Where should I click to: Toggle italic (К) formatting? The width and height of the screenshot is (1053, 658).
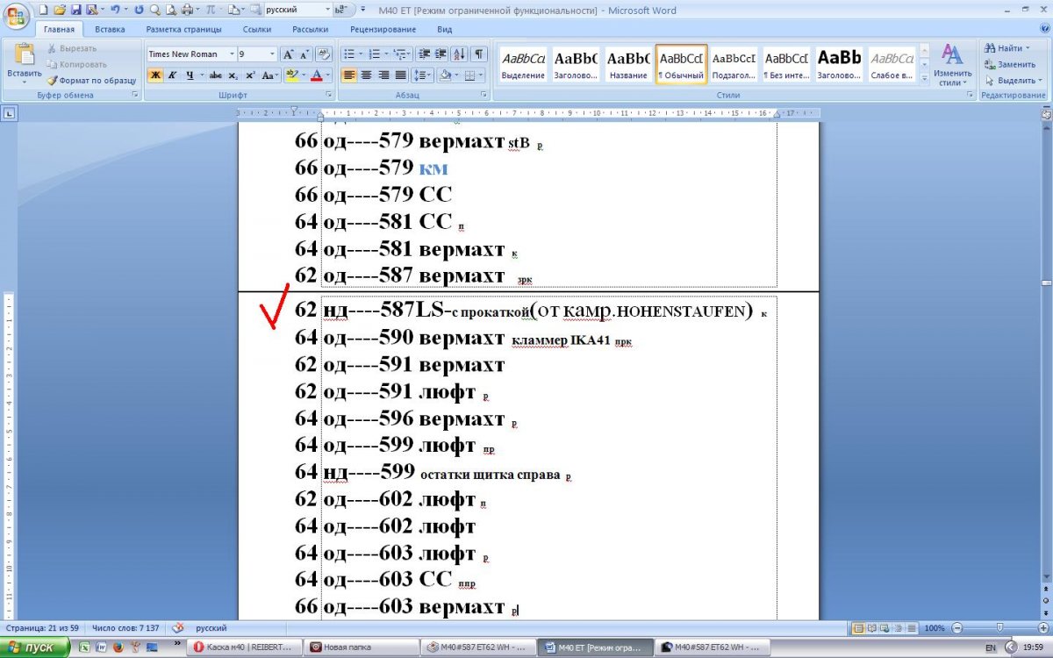point(172,75)
